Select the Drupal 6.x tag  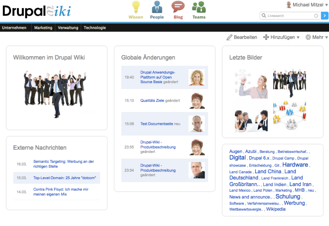pos(259,158)
